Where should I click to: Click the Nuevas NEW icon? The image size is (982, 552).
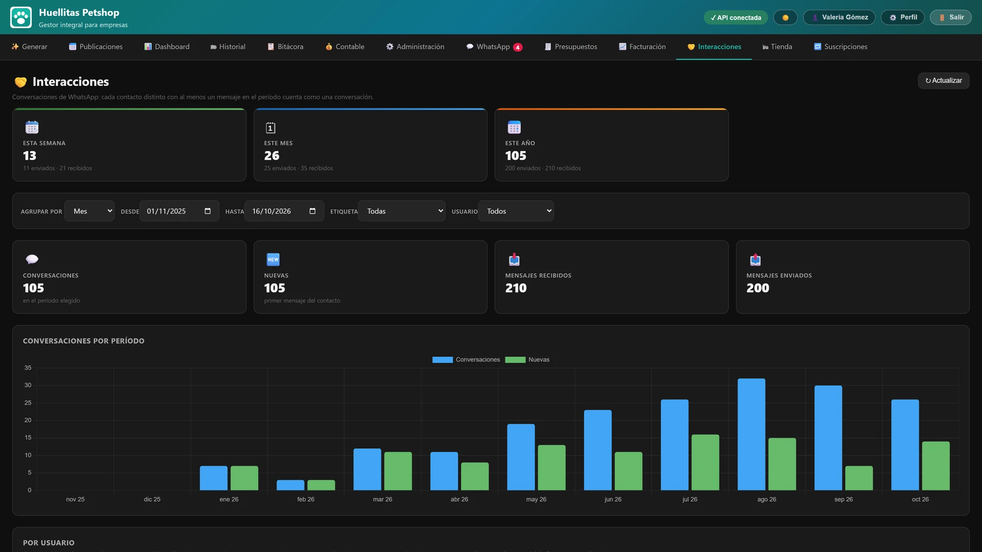273,260
